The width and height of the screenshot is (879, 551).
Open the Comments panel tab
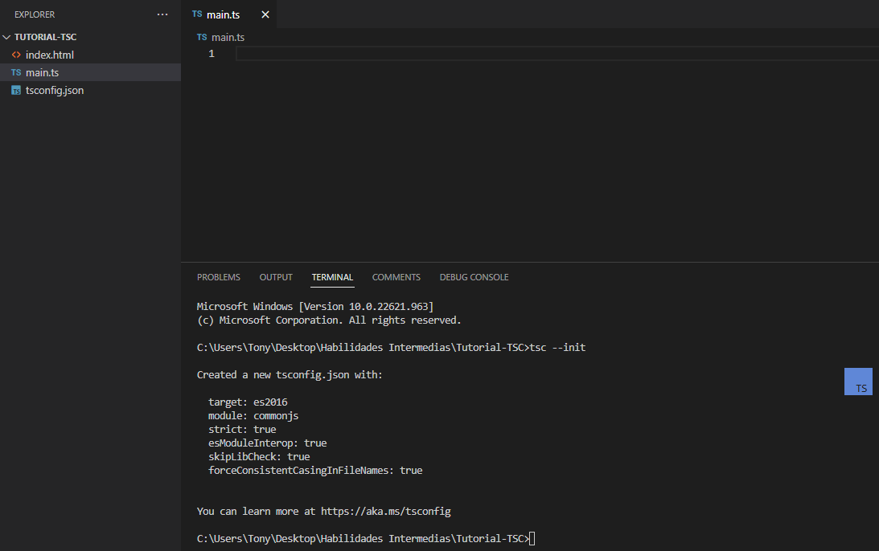[x=396, y=277]
